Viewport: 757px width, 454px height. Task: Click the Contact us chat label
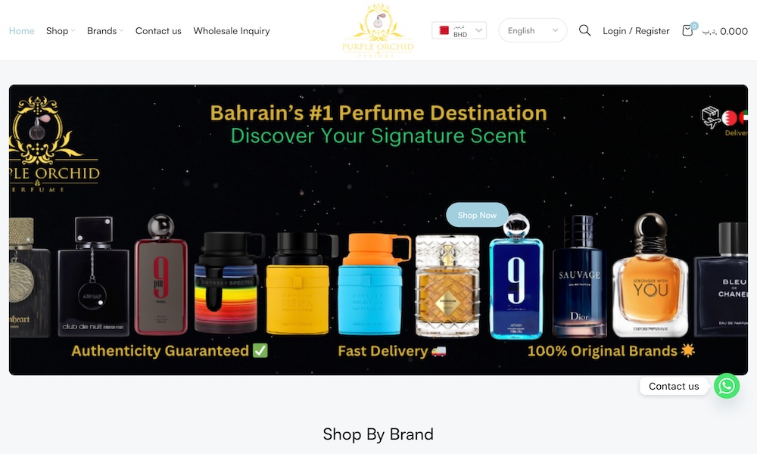[674, 386]
